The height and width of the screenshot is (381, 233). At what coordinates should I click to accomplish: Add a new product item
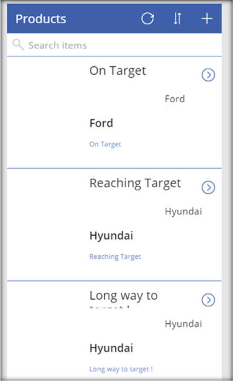pos(207,19)
